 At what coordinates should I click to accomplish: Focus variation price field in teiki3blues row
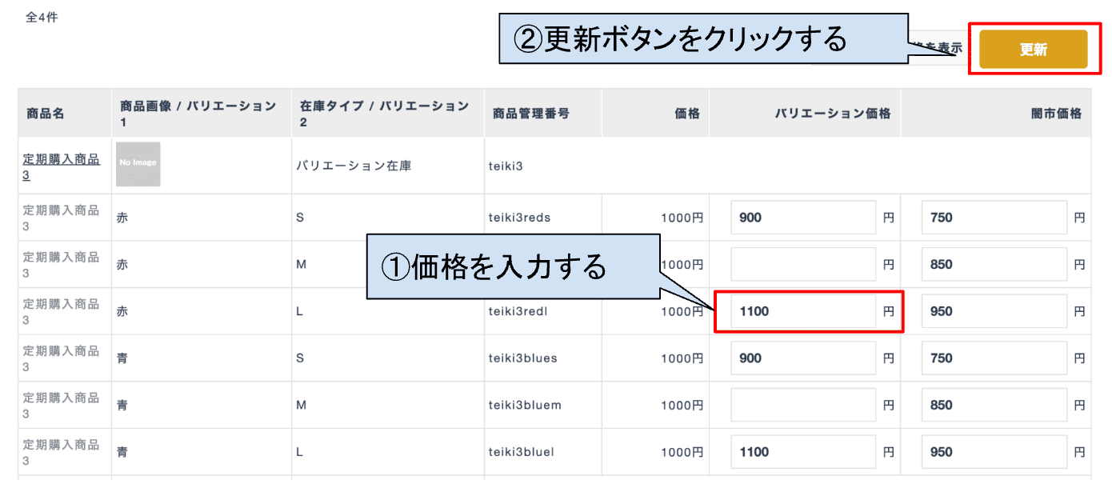point(802,358)
